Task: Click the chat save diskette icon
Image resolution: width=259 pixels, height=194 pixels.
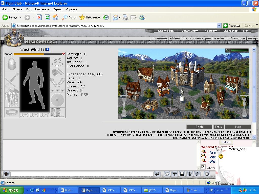Action: point(182,174)
